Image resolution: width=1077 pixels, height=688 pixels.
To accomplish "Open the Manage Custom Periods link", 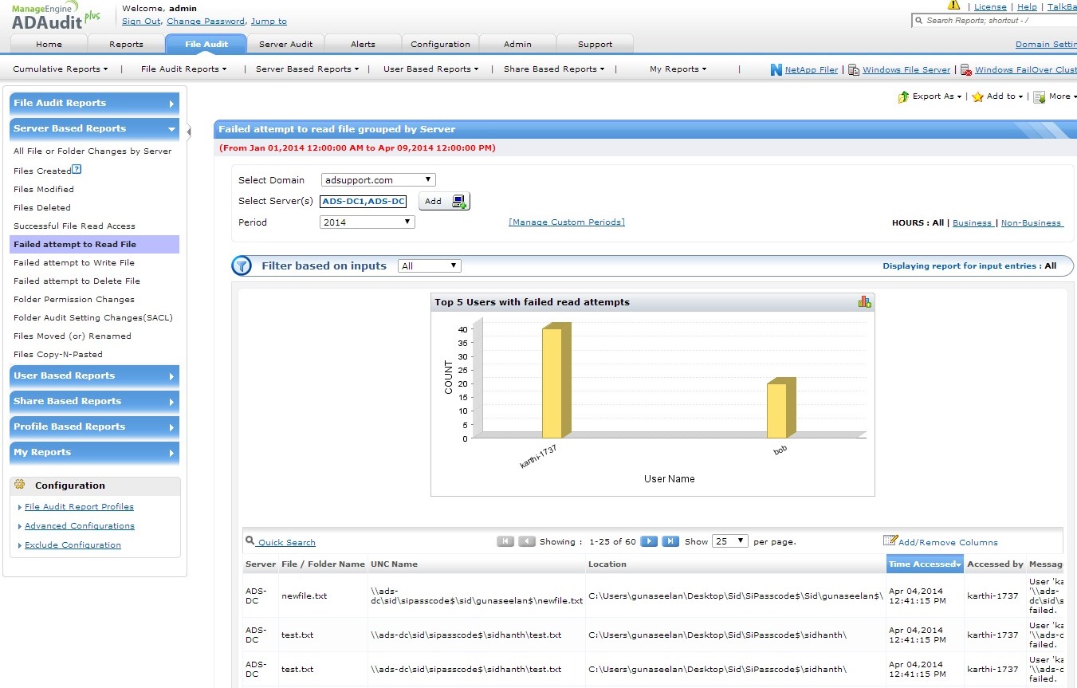I will [x=566, y=222].
